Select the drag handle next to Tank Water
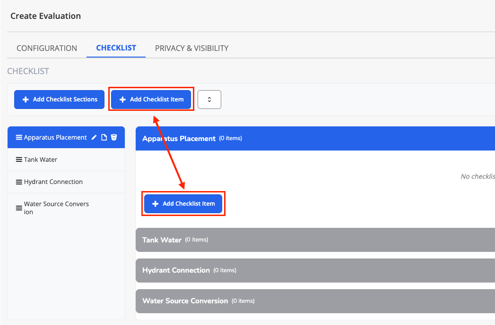Image resolution: width=495 pixels, height=325 pixels. 19,159
